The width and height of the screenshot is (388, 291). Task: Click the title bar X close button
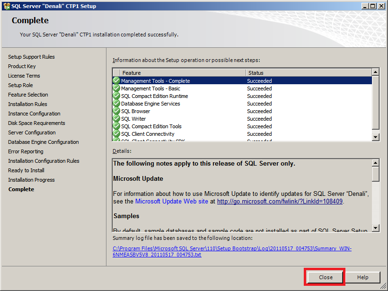tap(381, 6)
